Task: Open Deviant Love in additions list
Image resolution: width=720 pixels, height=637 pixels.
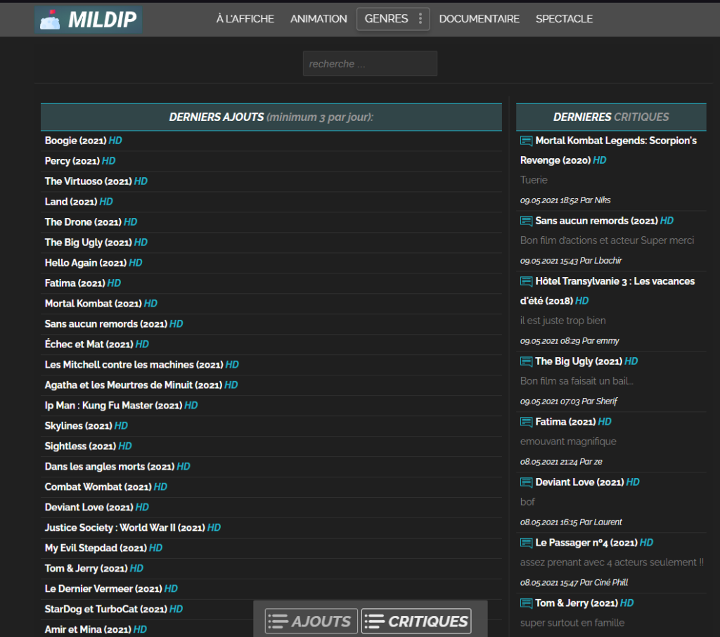Action: pos(96,507)
